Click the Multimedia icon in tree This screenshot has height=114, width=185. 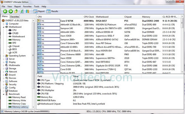[7, 65]
